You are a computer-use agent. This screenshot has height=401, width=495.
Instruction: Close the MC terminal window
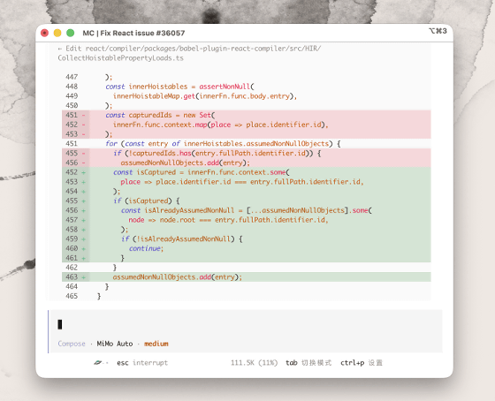44,33
